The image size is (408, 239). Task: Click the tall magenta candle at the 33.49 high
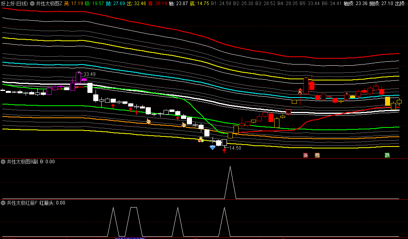click(x=78, y=78)
